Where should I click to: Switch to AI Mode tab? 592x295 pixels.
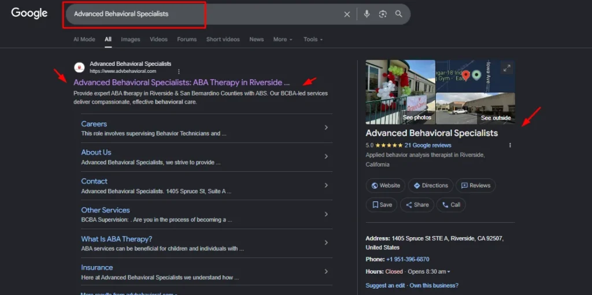pyautogui.click(x=84, y=39)
